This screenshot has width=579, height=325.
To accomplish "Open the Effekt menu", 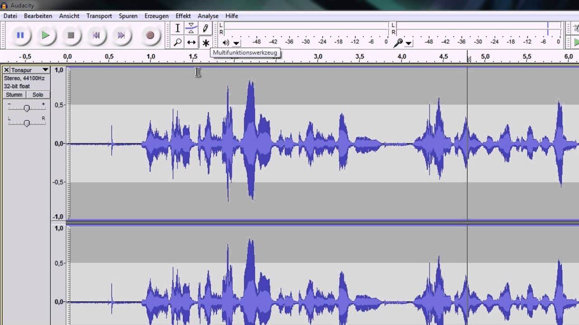I will tap(183, 16).
